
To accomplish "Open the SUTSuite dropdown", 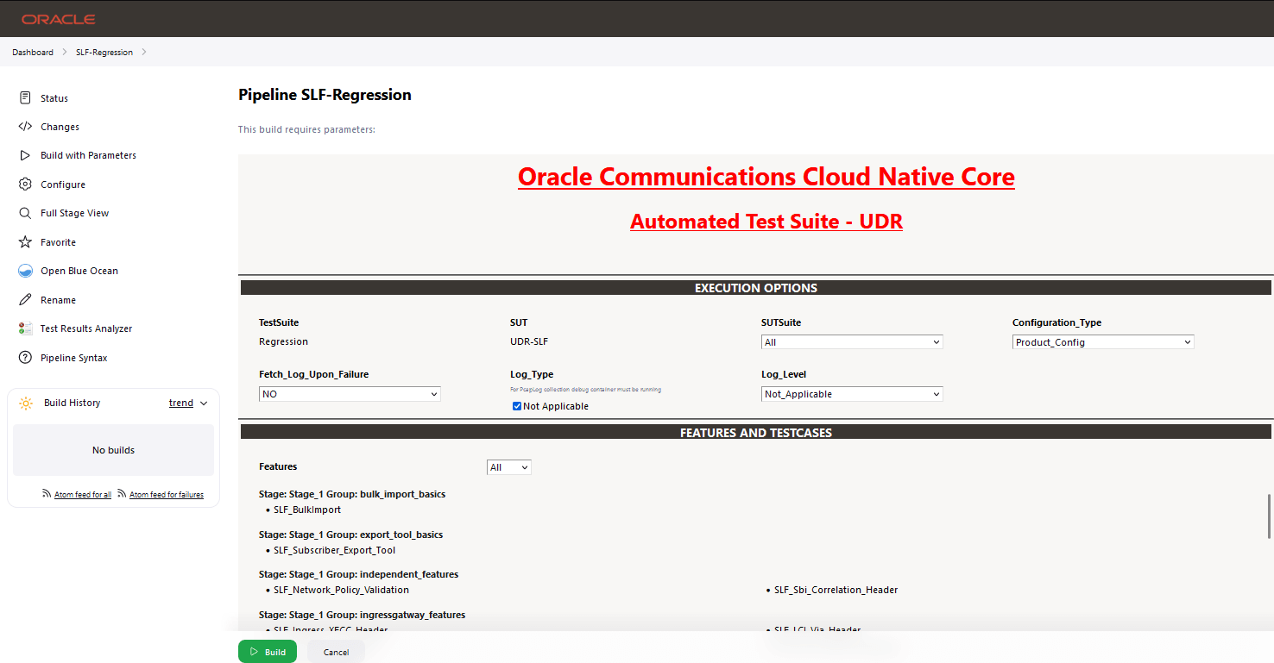I will click(852, 342).
